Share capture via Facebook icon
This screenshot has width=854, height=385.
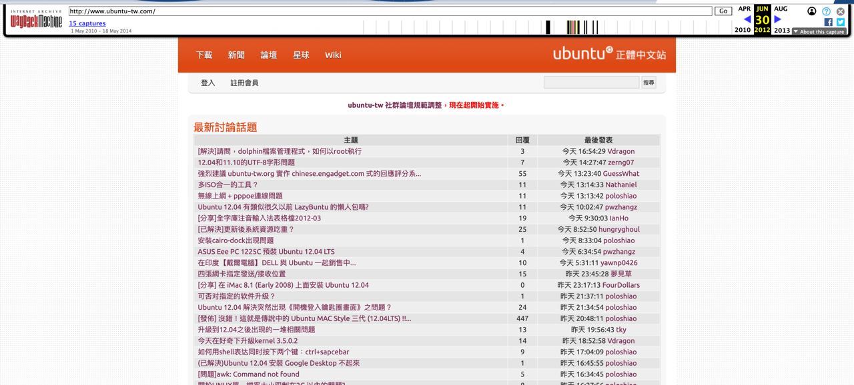click(829, 22)
